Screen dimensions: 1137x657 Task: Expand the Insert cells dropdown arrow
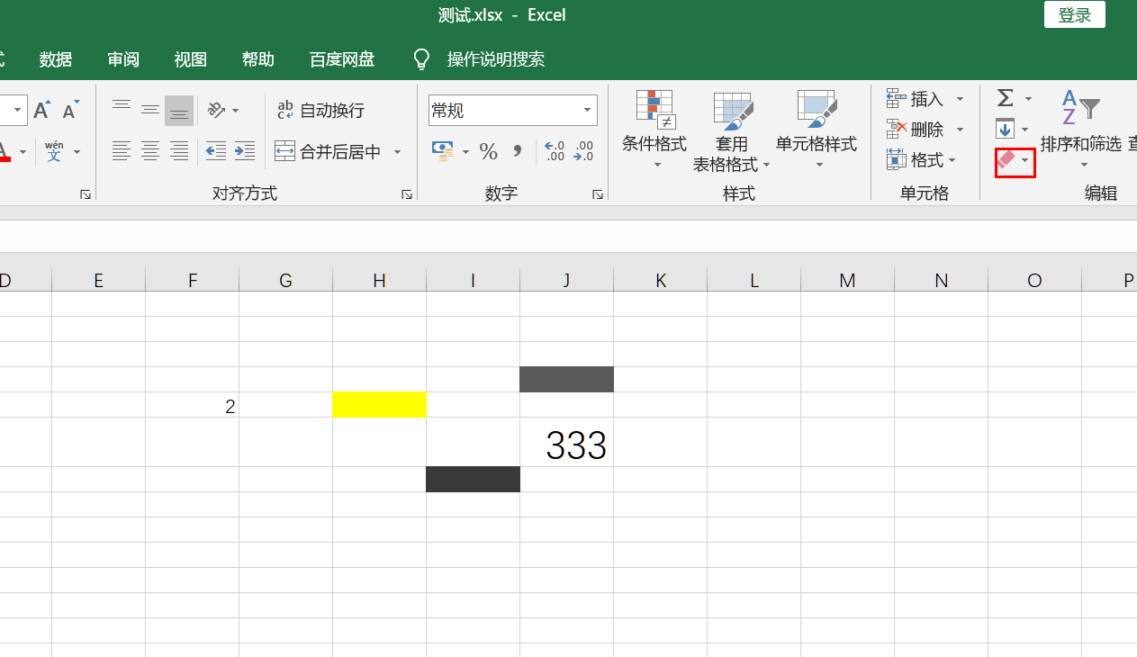coord(960,98)
